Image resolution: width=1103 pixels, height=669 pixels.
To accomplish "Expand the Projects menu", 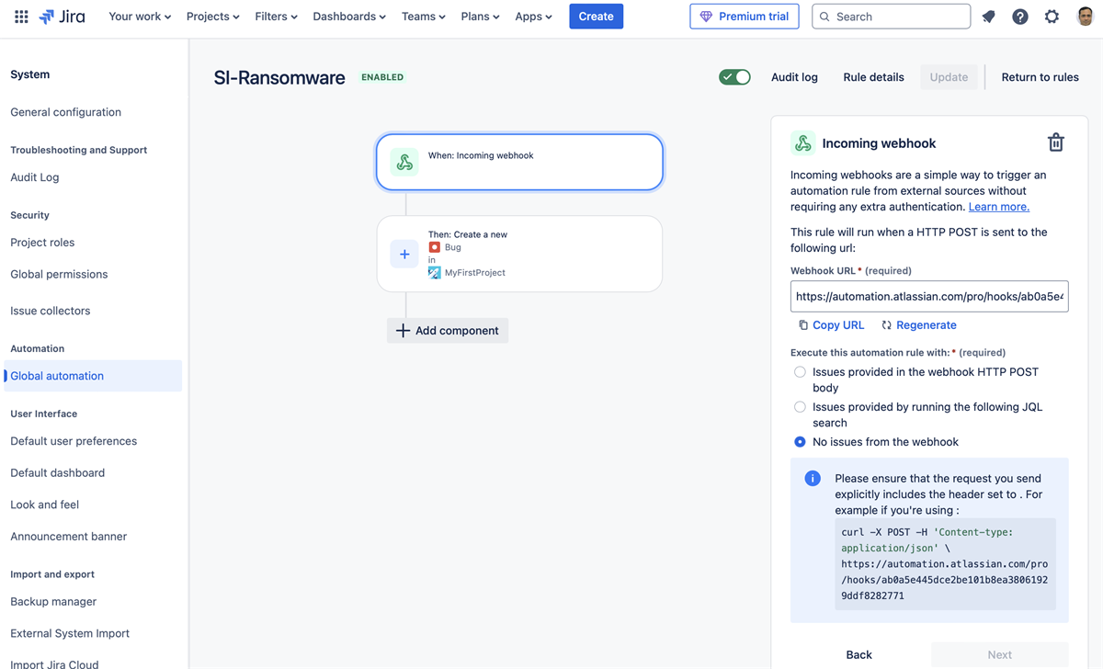I will pos(212,17).
